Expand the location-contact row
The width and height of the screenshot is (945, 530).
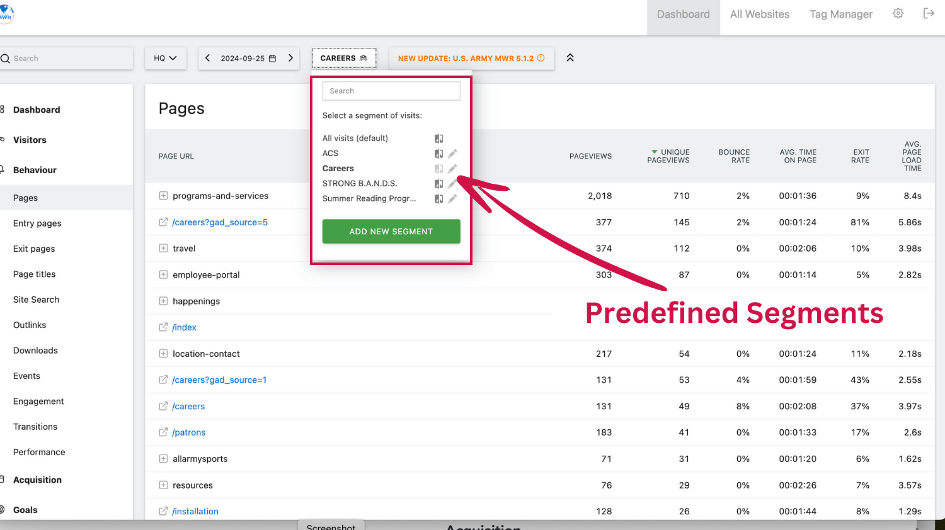[x=163, y=354]
